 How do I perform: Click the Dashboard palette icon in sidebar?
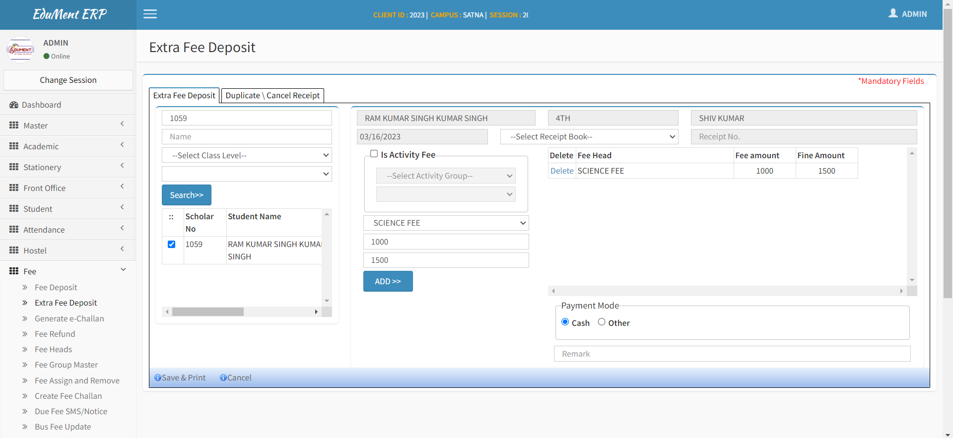[14, 105]
